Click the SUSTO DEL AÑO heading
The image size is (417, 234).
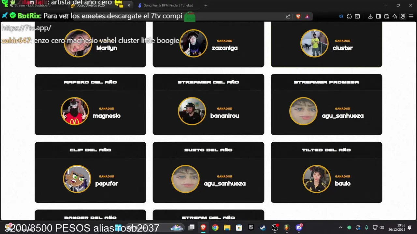point(208,150)
